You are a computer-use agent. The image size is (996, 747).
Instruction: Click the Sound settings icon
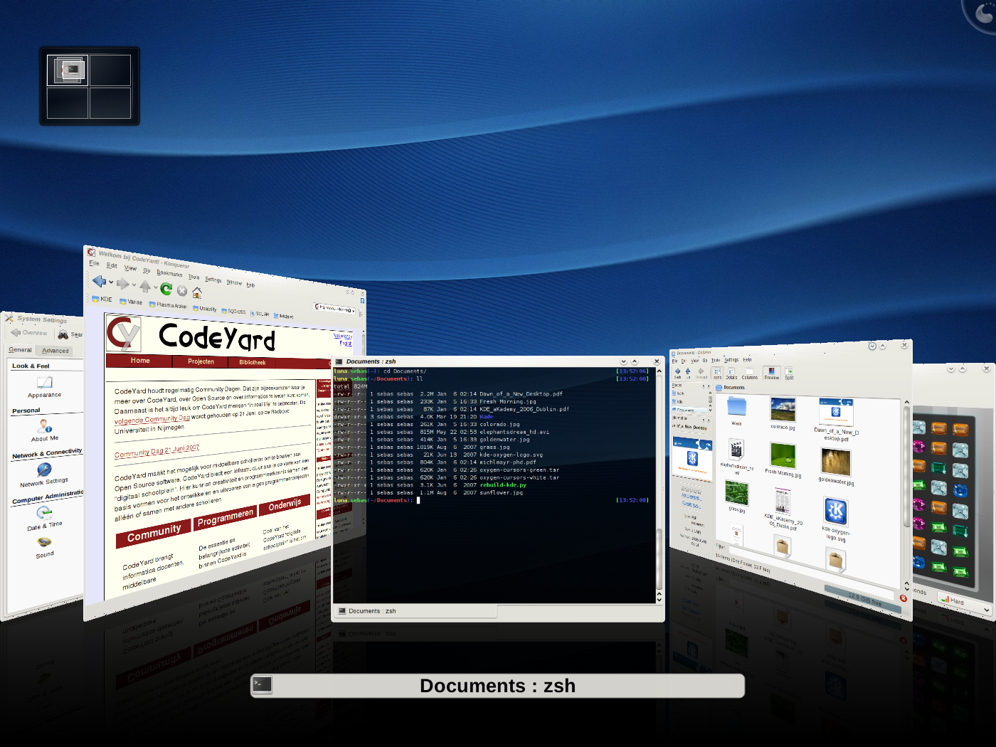click(x=44, y=542)
